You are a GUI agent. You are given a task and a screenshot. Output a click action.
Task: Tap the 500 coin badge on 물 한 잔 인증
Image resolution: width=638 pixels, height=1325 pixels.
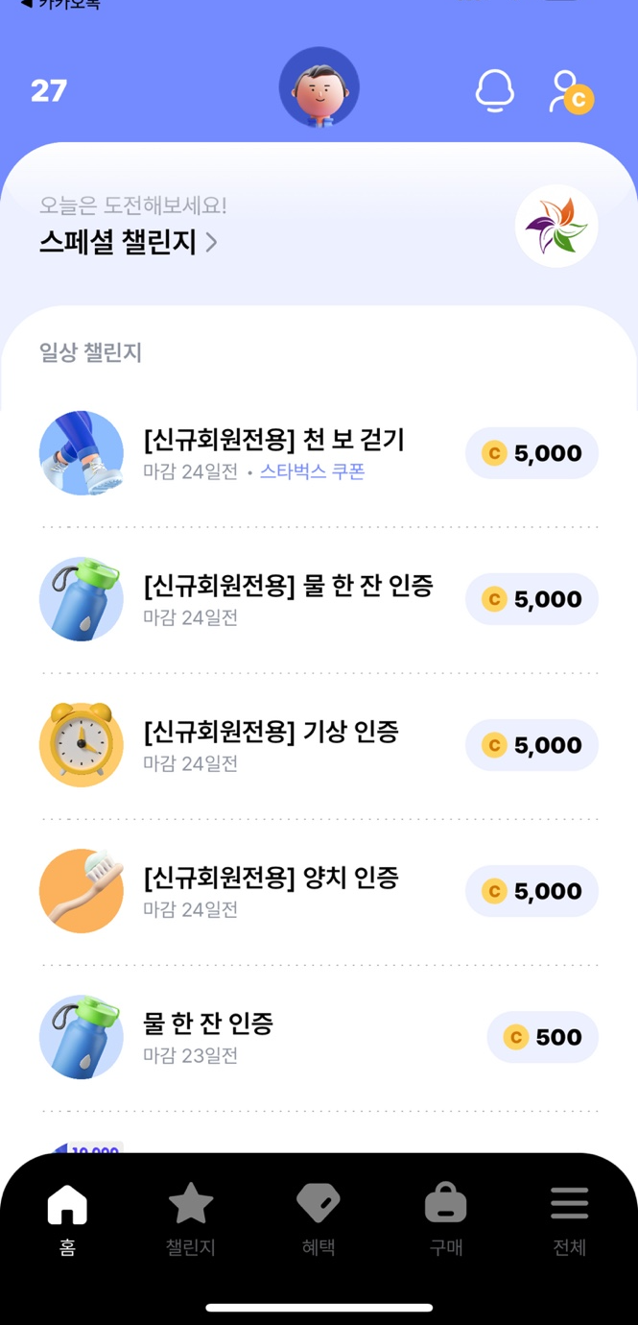pos(543,1037)
